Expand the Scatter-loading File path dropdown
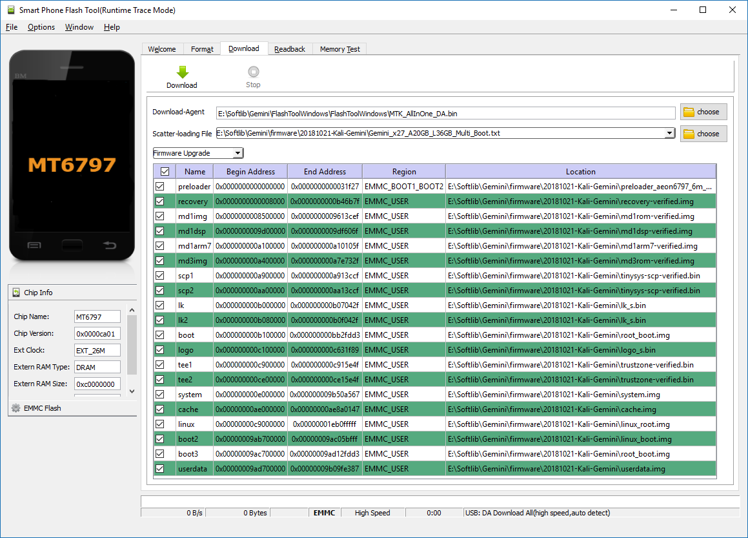748x538 pixels. tap(669, 134)
